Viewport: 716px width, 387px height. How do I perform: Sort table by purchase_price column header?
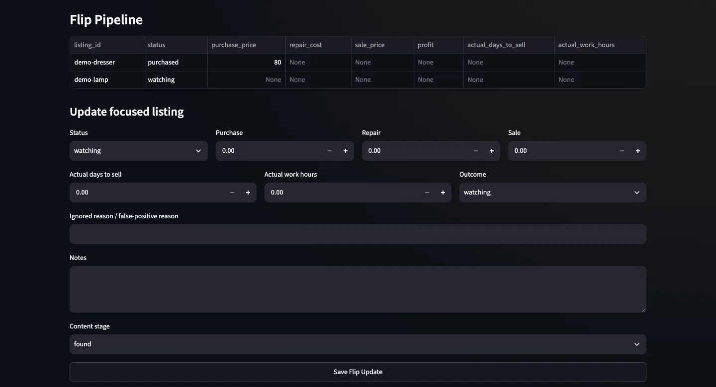pos(247,45)
